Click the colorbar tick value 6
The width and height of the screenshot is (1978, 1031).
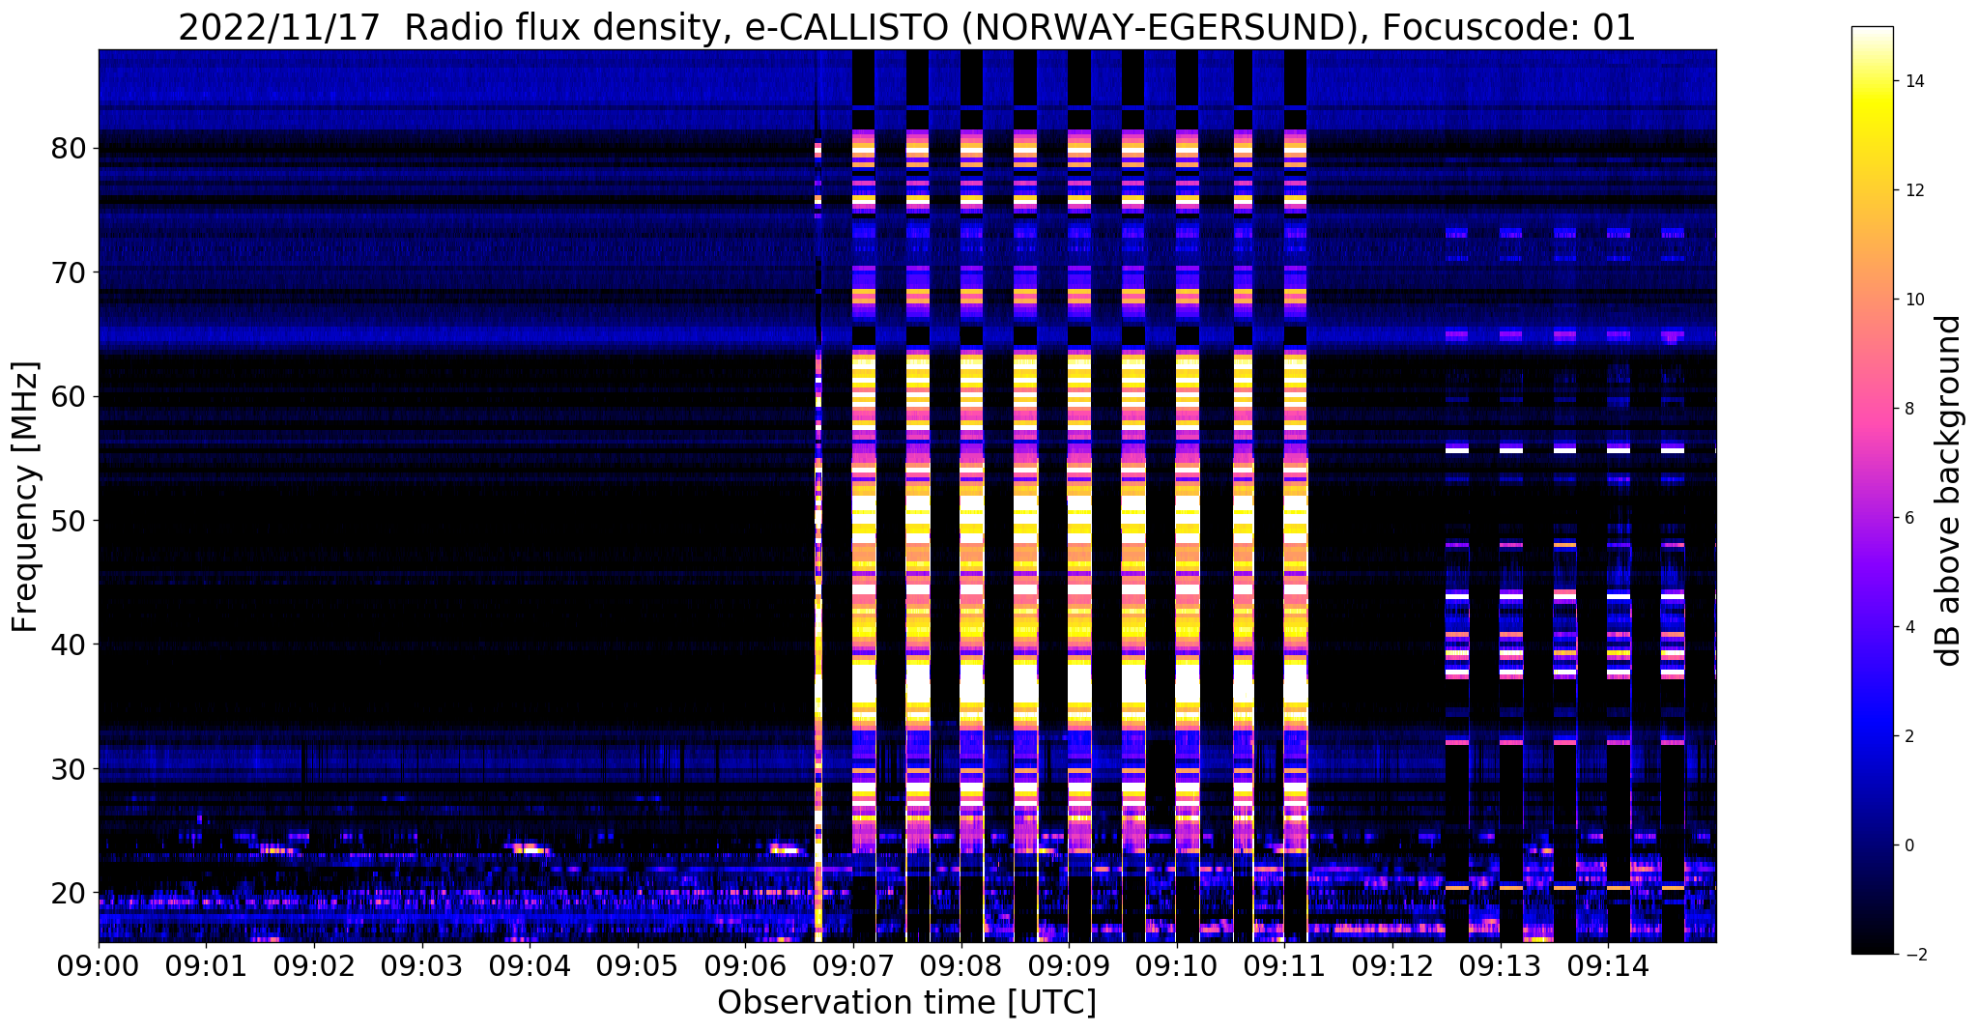[x=1908, y=518]
